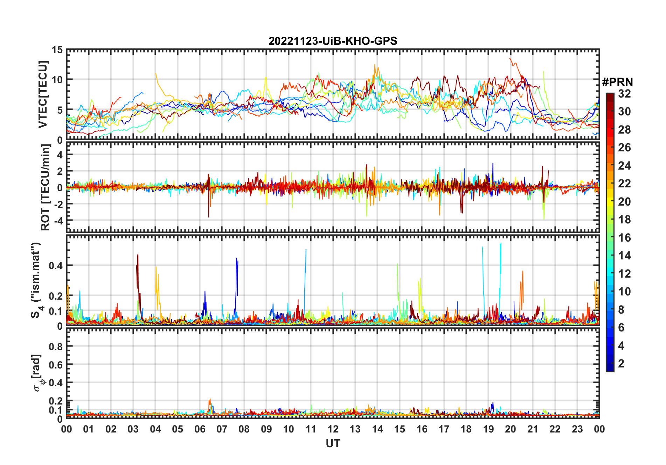
Task: Select the ROT [TECU/min] y-axis label
Action: click(x=46, y=187)
